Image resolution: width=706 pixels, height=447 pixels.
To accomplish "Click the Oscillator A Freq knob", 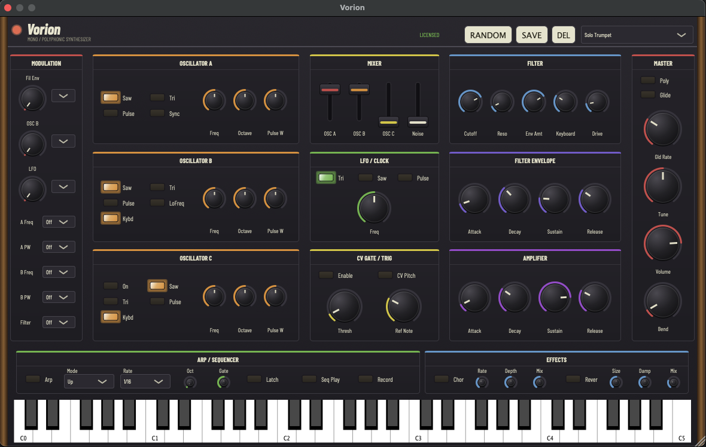I will point(214,100).
